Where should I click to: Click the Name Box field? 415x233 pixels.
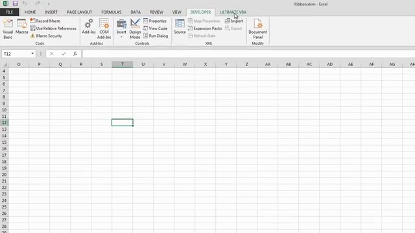click(16, 54)
